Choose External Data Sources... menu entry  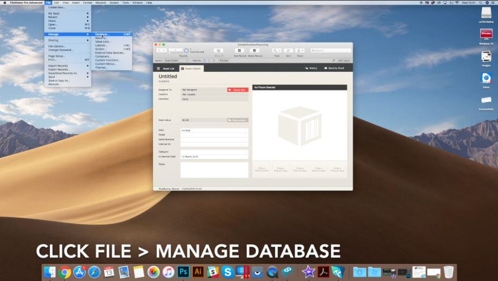(x=112, y=53)
